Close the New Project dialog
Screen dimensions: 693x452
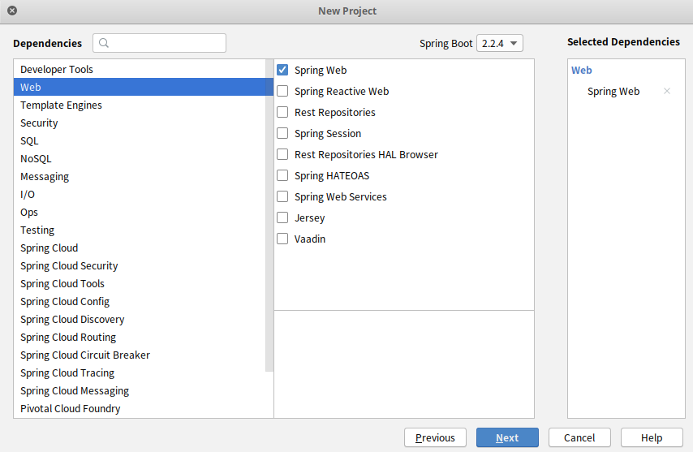click(12, 11)
